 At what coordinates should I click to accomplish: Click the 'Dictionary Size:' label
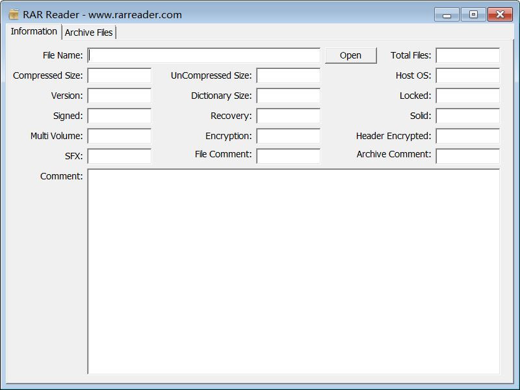[x=222, y=96]
